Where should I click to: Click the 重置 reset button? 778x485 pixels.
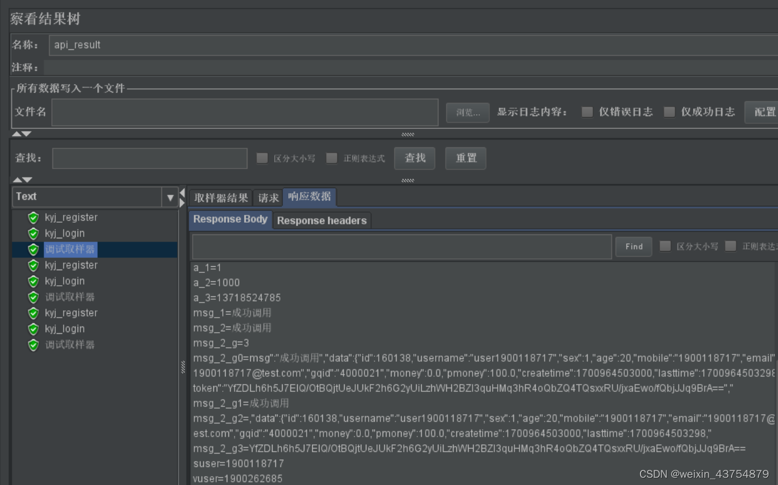point(466,159)
